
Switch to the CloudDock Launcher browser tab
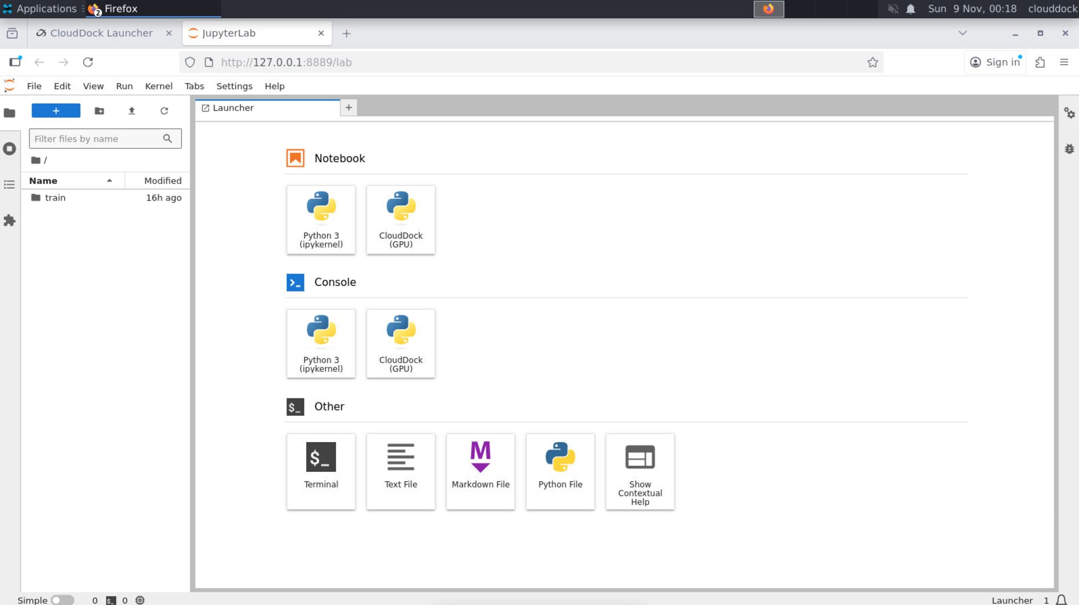[x=101, y=33]
